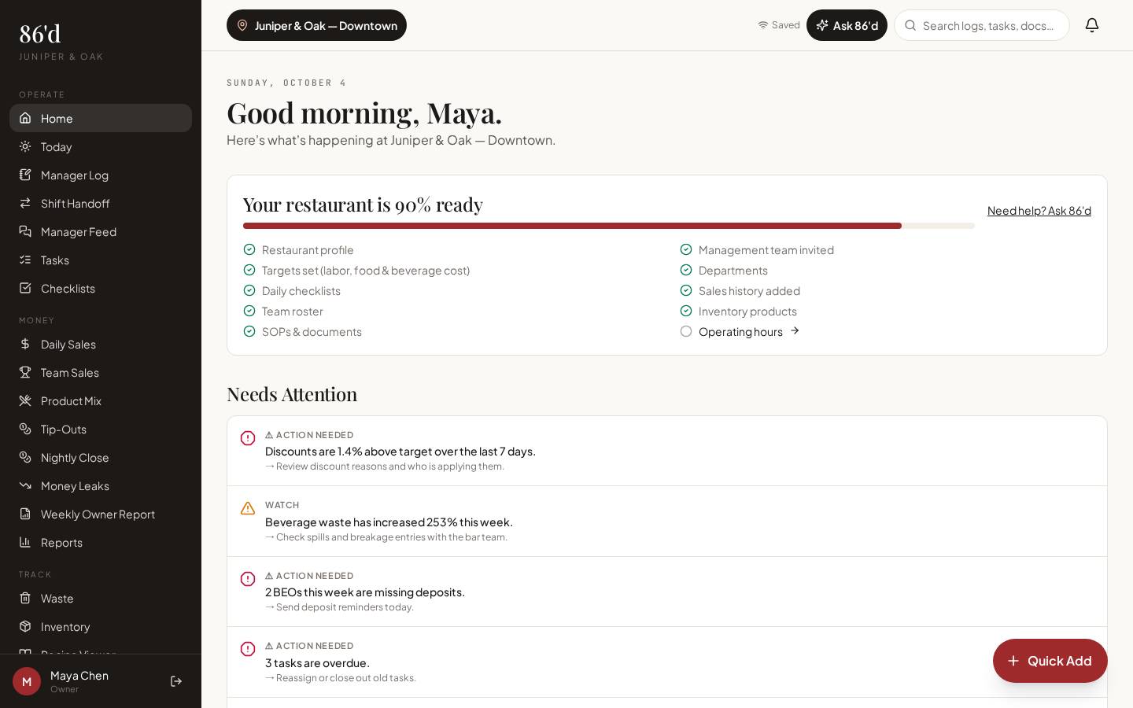The width and height of the screenshot is (1133, 708).
Task: Click the Waste trash can icon
Action: coord(25,598)
